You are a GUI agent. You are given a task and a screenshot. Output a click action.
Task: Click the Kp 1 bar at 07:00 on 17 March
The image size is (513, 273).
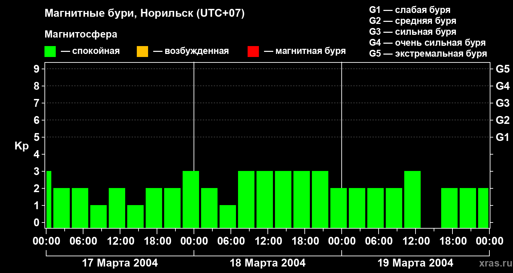coord(98,216)
